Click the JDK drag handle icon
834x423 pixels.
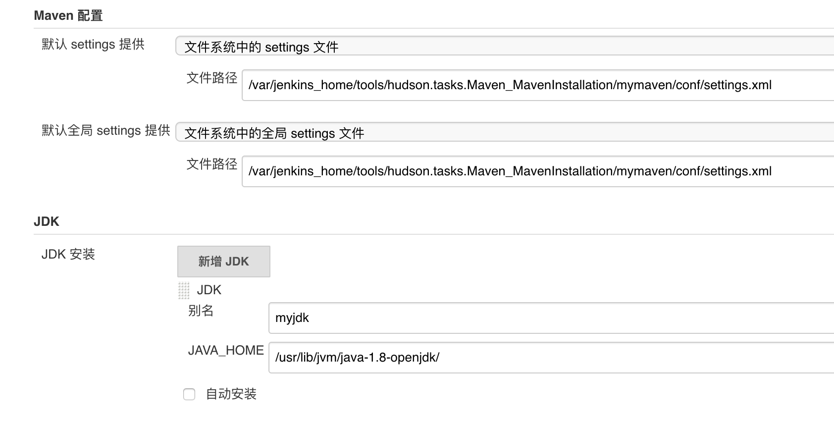[184, 291]
